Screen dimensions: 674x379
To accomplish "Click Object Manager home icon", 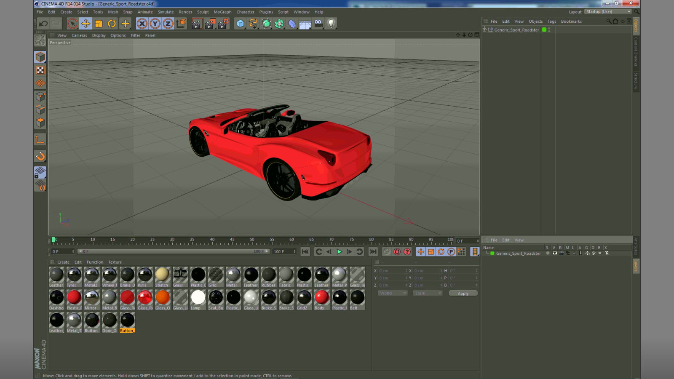I will 615,21.
